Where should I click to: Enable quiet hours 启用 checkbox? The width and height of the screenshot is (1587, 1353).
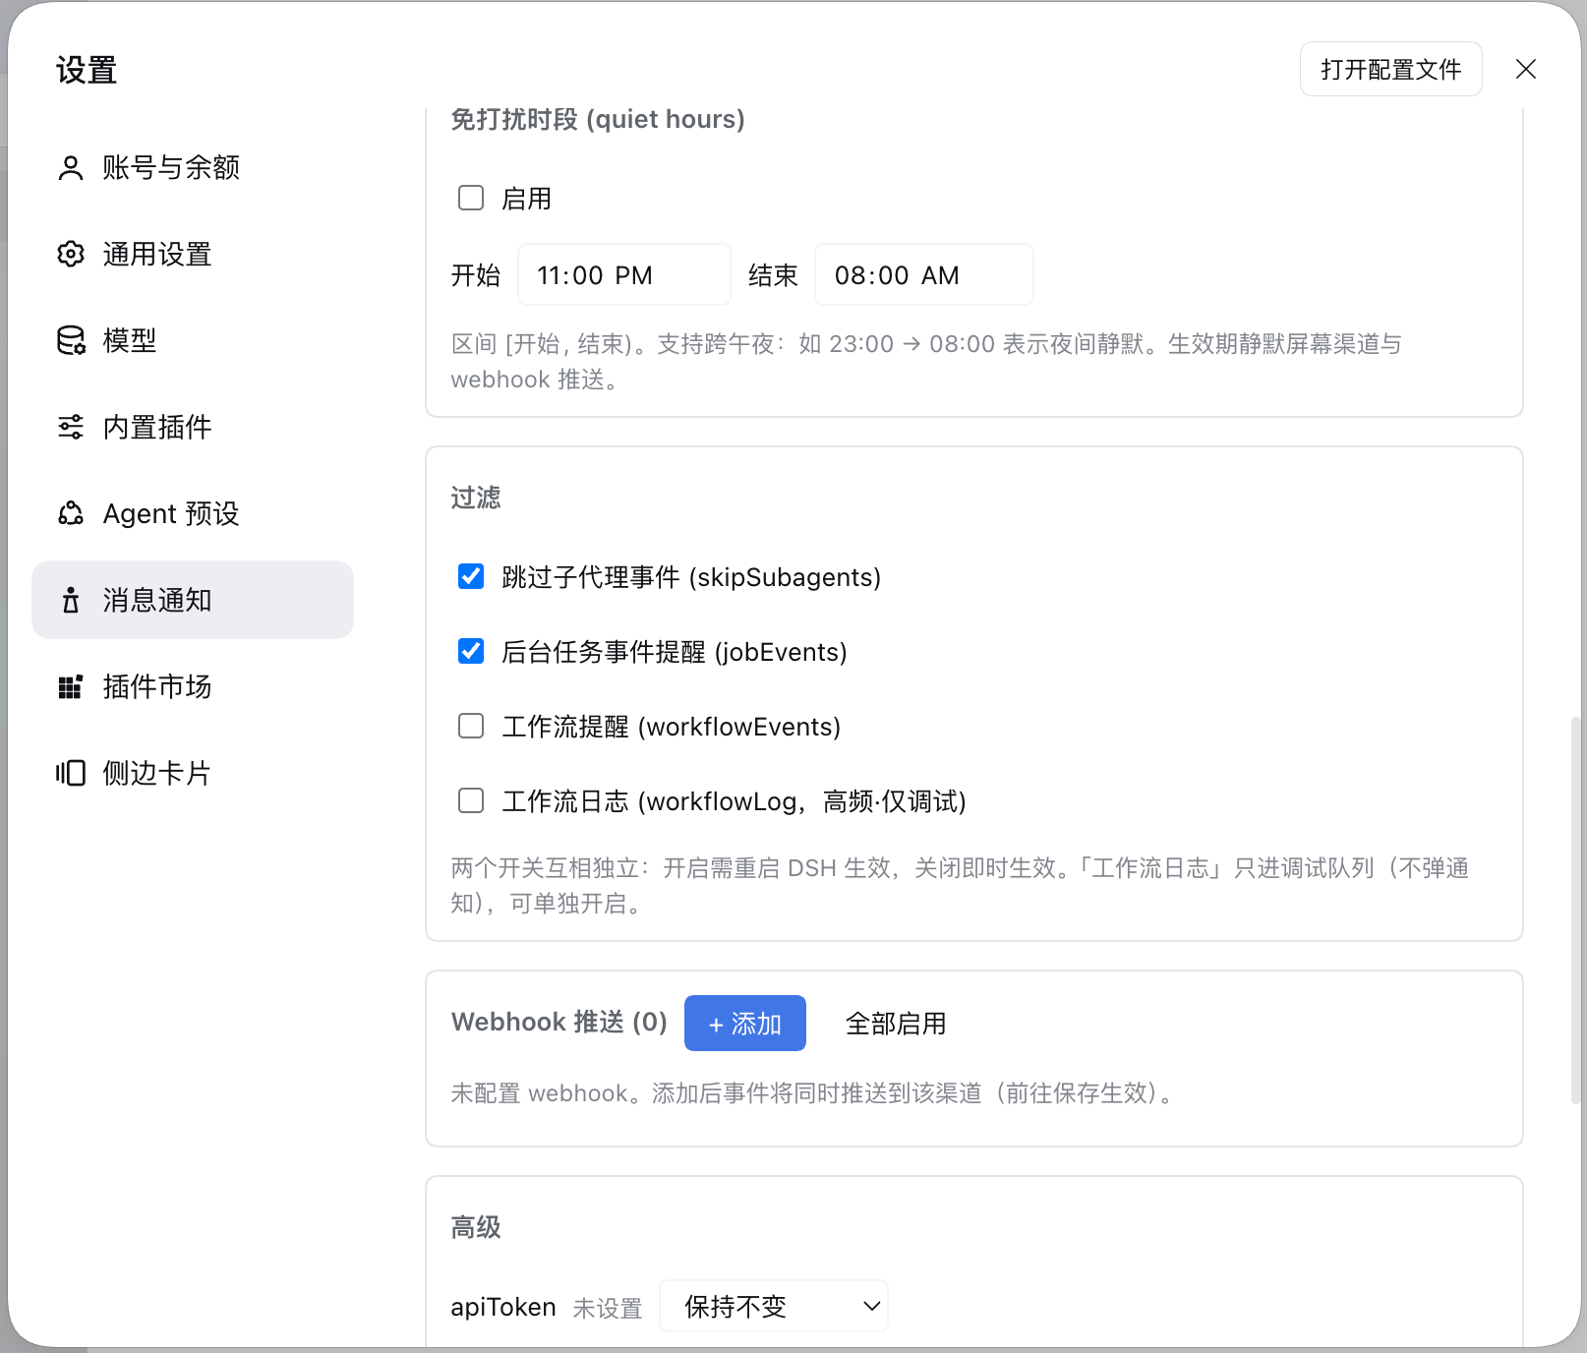pos(471,199)
